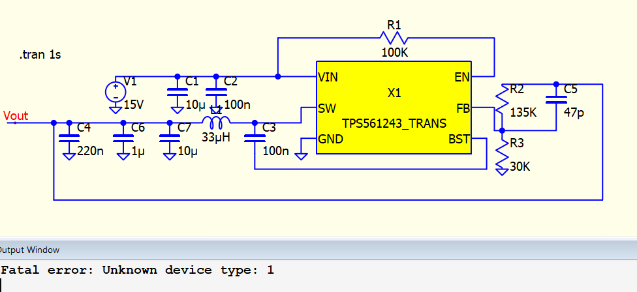Select capacitor C6 symbol
637x292 pixels.
point(123,138)
